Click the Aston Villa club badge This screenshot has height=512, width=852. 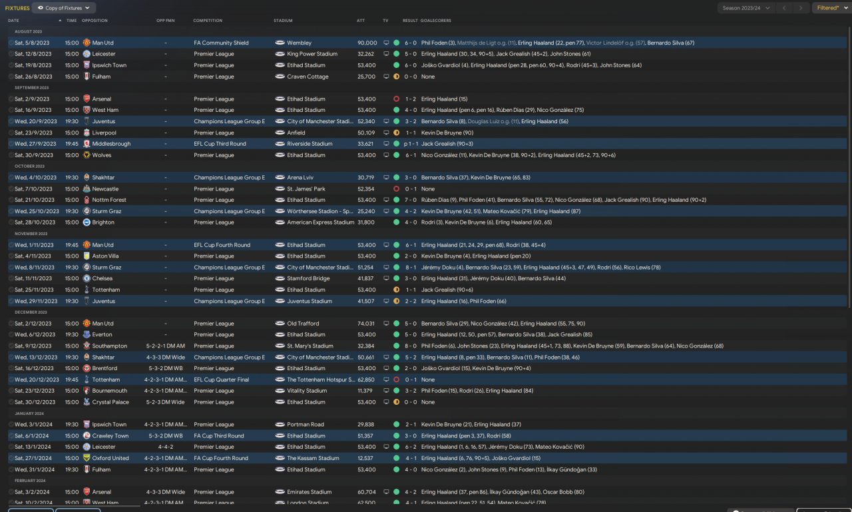click(86, 256)
